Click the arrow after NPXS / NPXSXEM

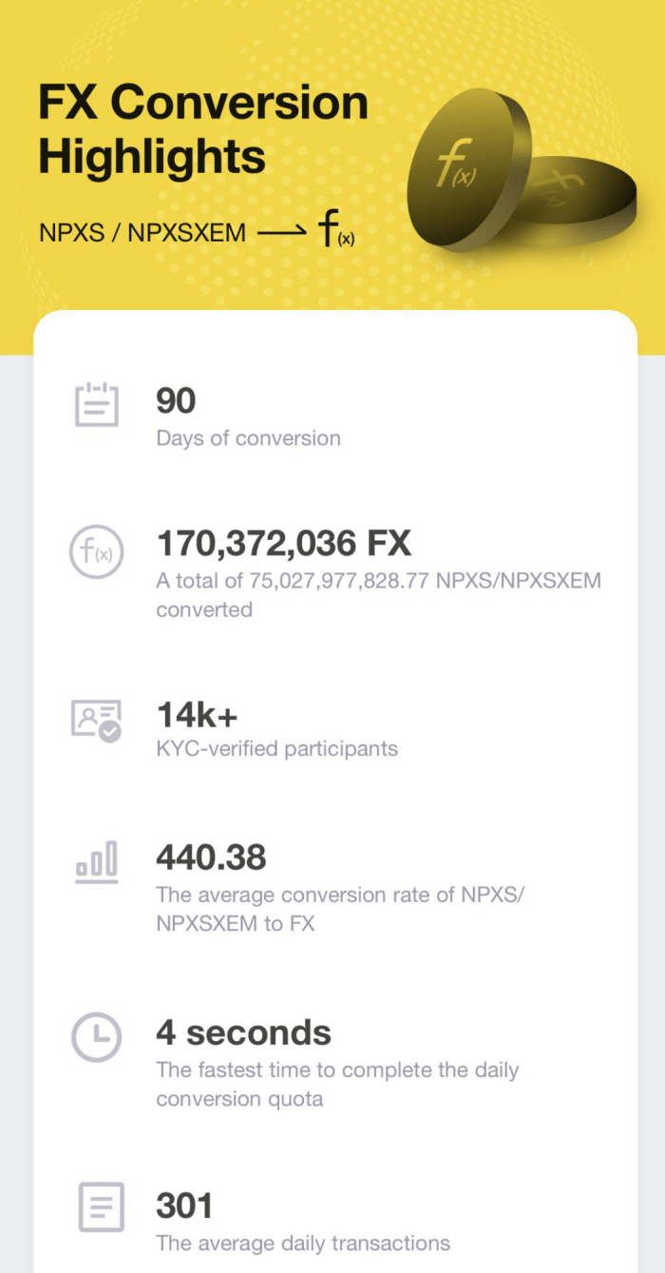tap(281, 231)
